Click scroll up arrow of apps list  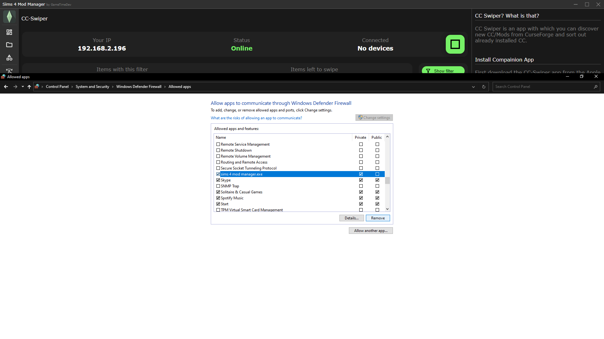387,137
